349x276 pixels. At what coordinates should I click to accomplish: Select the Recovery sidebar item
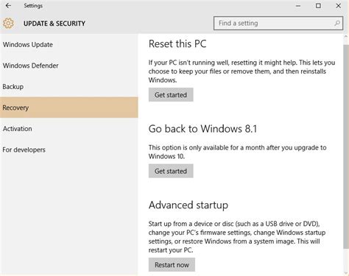pyautogui.click(x=69, y=107)
